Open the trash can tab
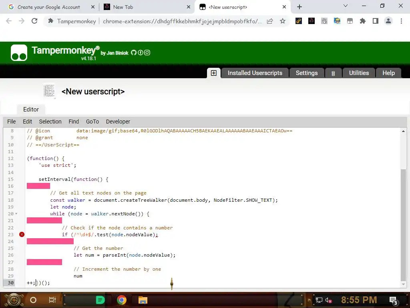 click(333, 73)
